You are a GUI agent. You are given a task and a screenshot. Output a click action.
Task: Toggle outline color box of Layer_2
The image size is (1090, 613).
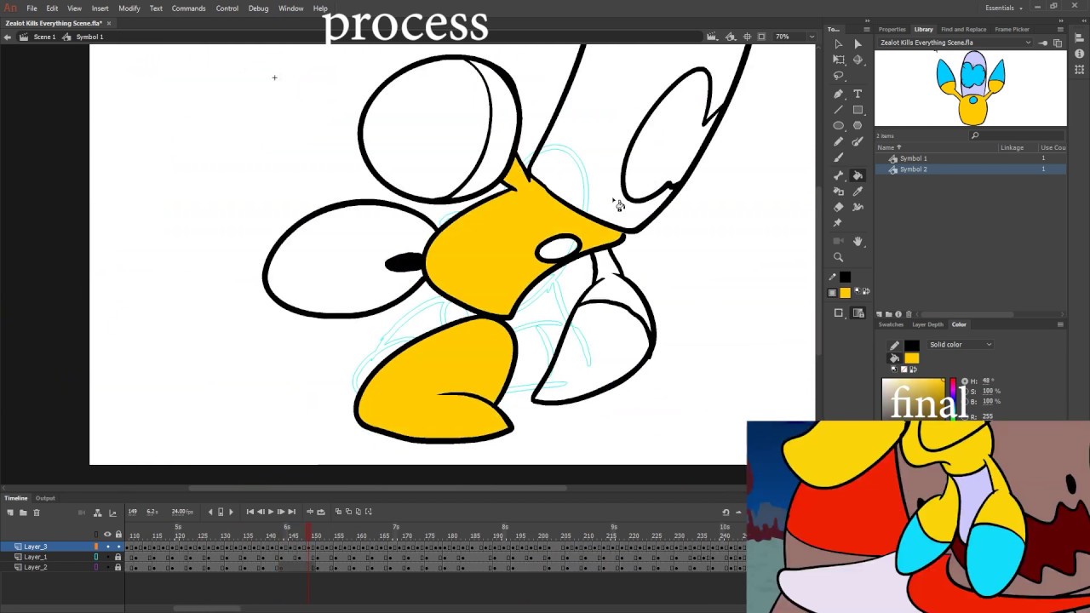[x=96, y=567]
